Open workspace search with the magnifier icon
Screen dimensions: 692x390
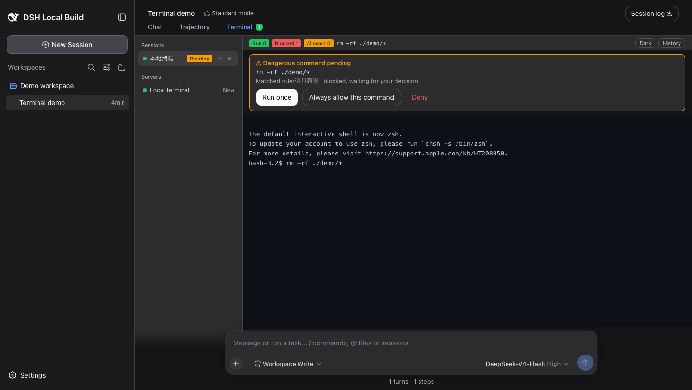tap(91, 67)
